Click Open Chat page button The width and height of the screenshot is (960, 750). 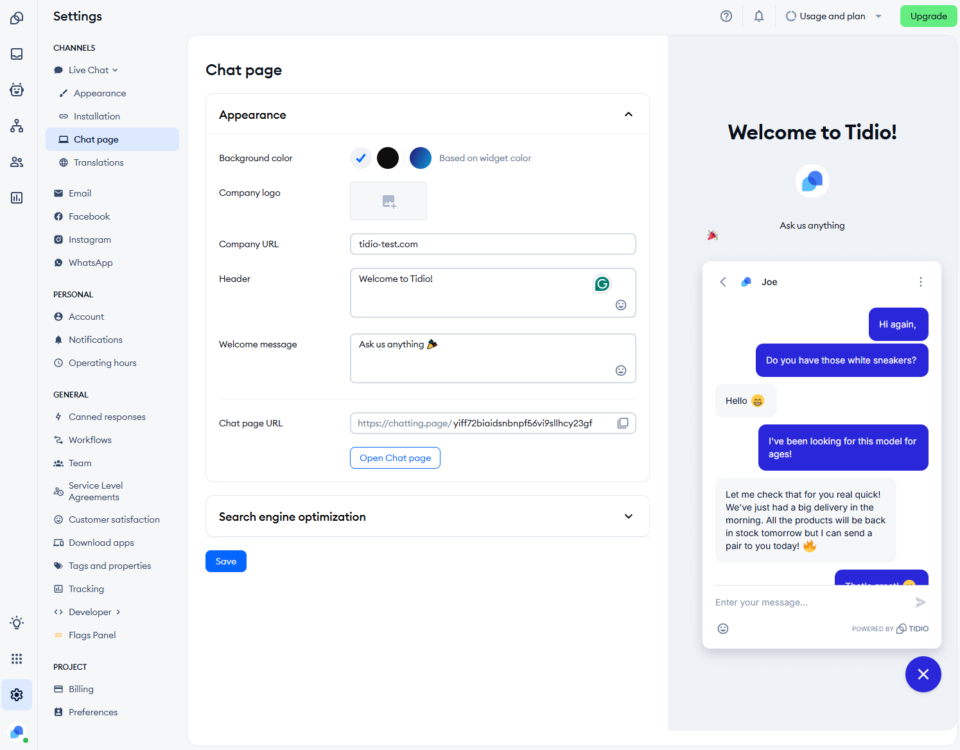[395, 458]
